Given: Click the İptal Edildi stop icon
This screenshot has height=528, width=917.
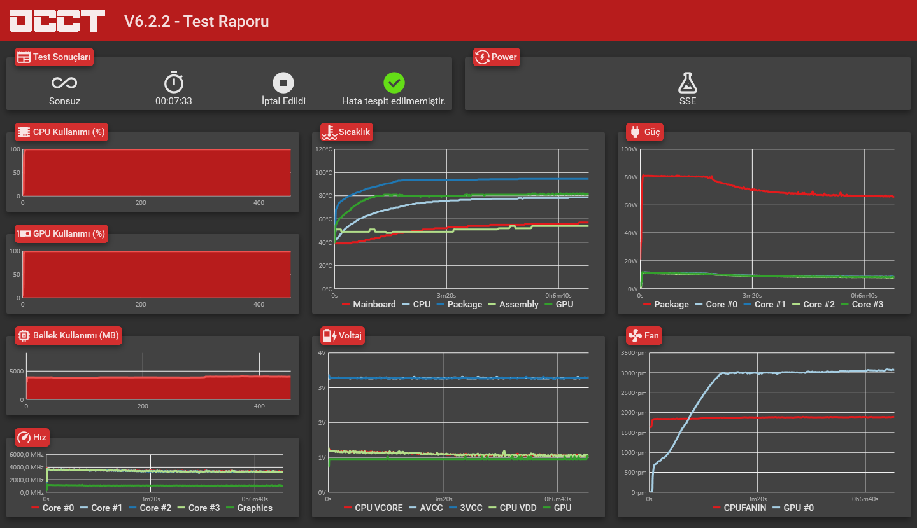Looking at the screenshot, I should coord(283,83).
